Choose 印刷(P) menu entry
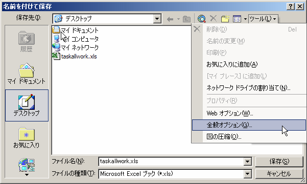This screenshot has width=307, height=184. pyautogui.click(x=249, y=53)
